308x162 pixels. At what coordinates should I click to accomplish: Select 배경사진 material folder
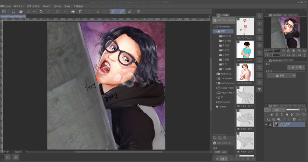(225, 41)
